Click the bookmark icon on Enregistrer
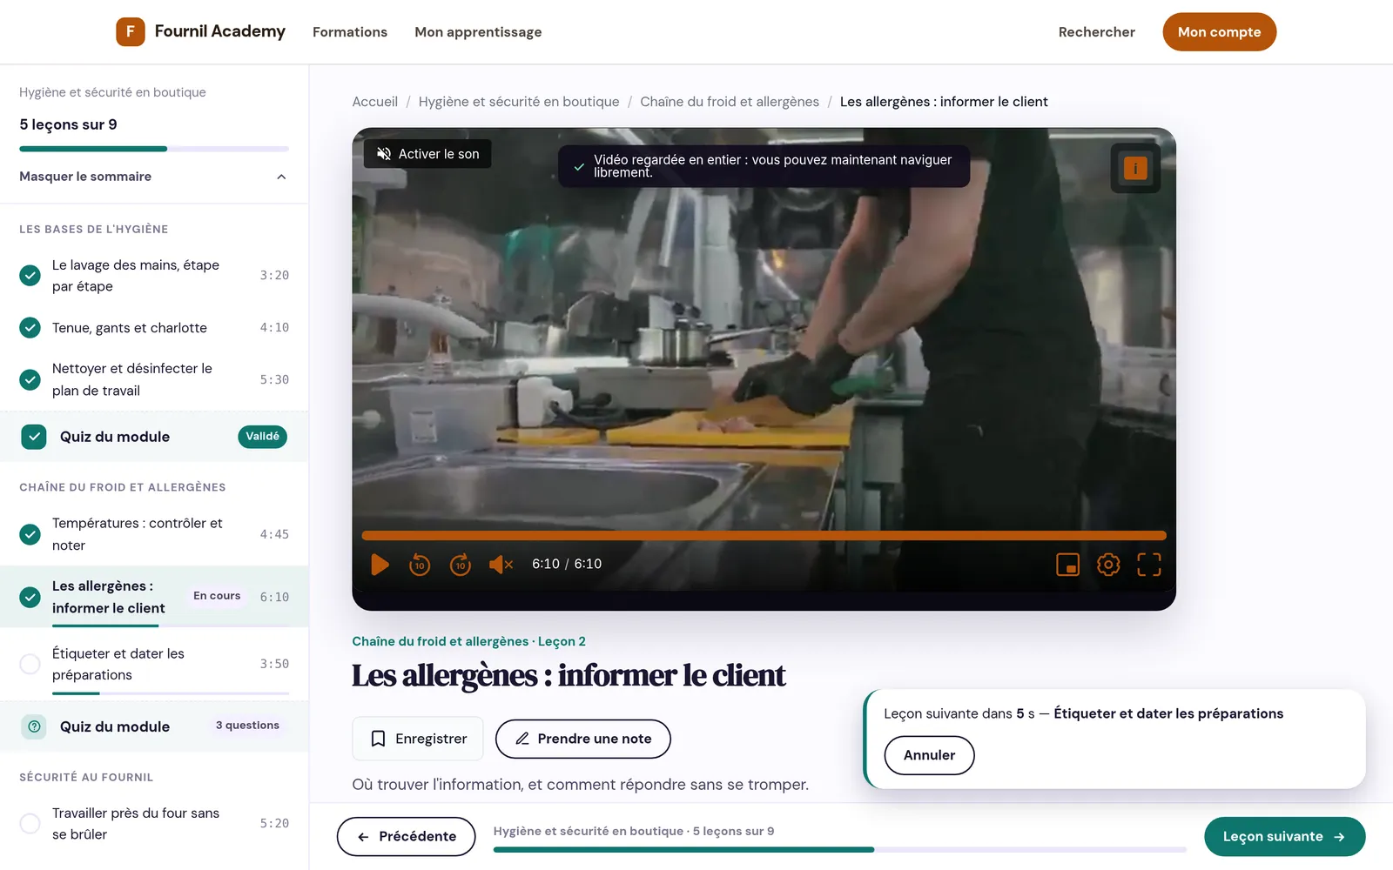The image size is (1393, 870). [378, 739]
